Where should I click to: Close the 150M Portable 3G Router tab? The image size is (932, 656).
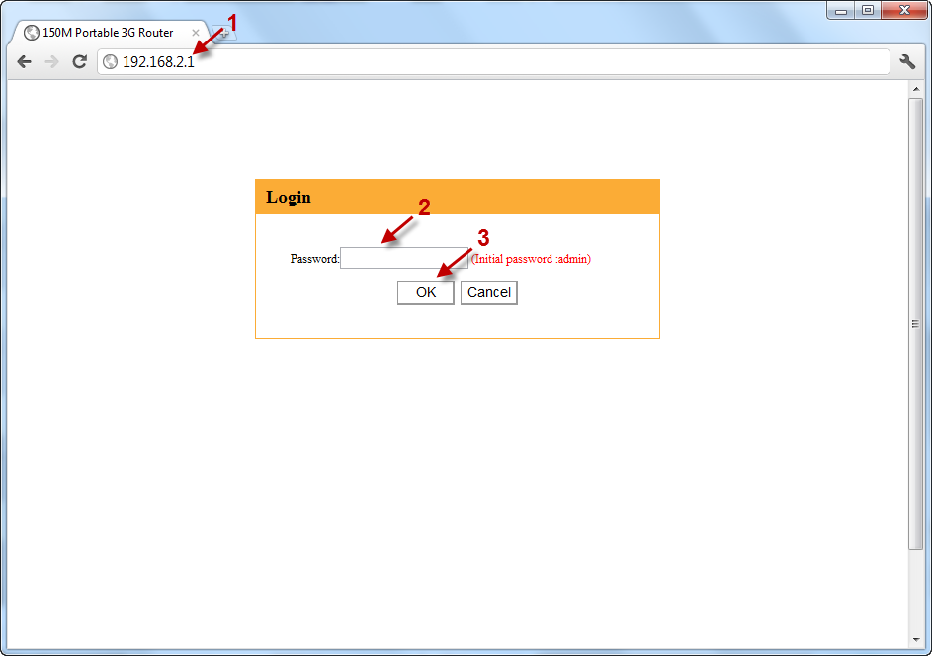pos(195,33)
